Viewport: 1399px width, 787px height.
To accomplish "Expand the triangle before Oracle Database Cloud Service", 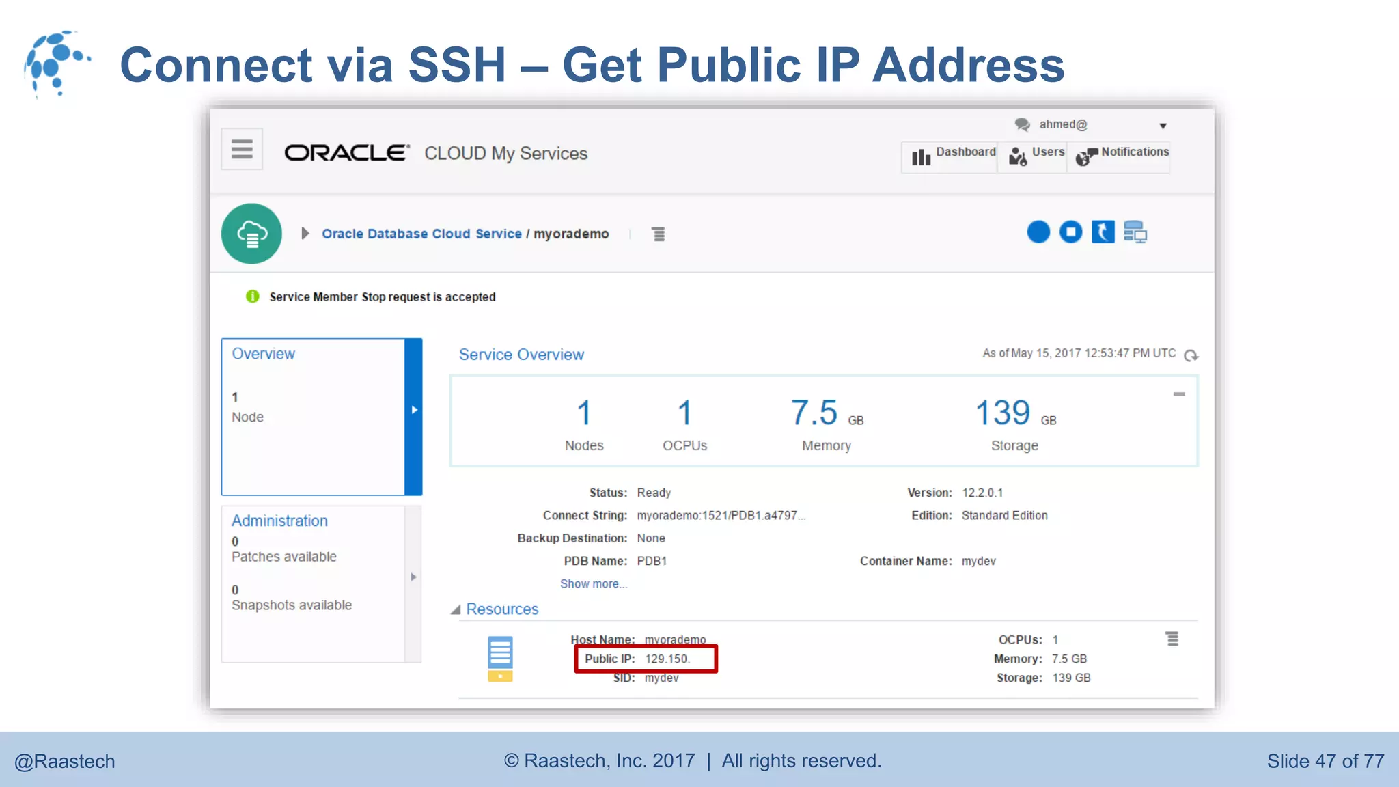I will point(305,234).
